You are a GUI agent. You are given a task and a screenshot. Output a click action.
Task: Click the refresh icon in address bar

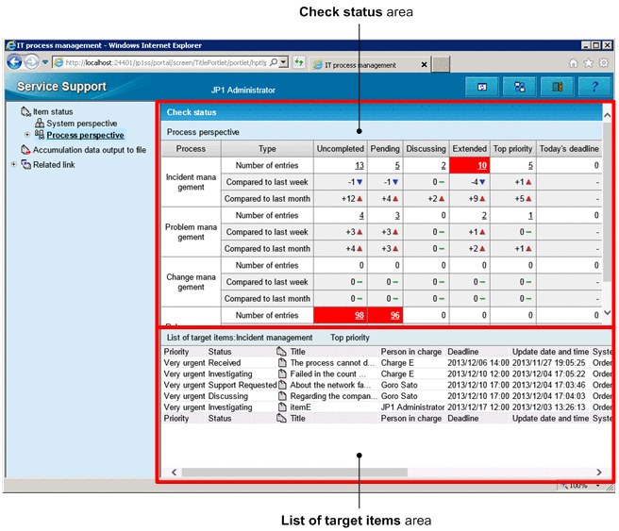click(299, 62)
